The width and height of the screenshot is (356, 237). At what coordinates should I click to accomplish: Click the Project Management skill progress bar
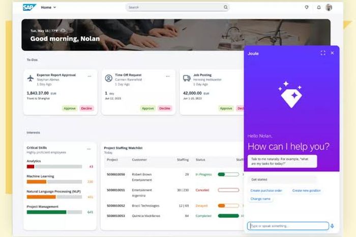[x=54, y=212]
